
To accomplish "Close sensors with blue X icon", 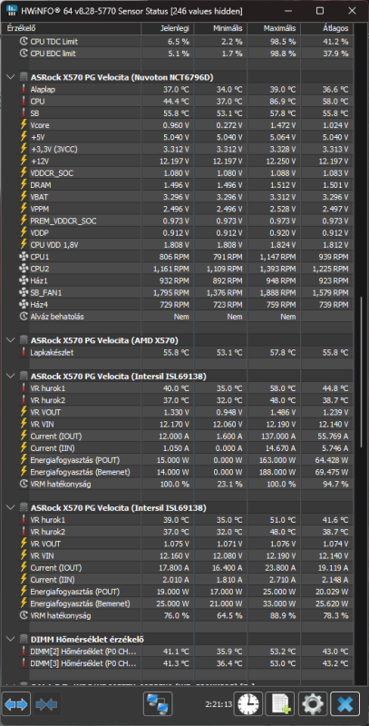I will (x=345, y=704).
